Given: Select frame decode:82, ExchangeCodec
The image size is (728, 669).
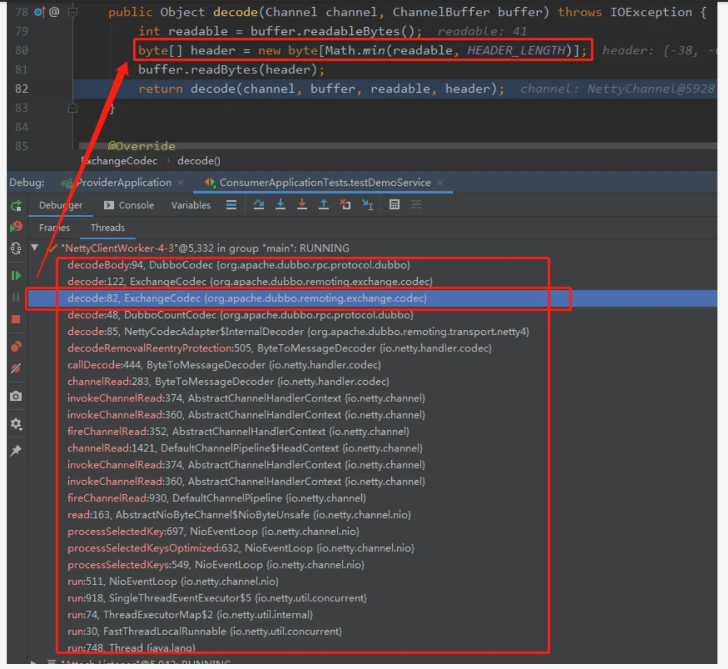Looking at the screenshot, I should coord(372,298).
